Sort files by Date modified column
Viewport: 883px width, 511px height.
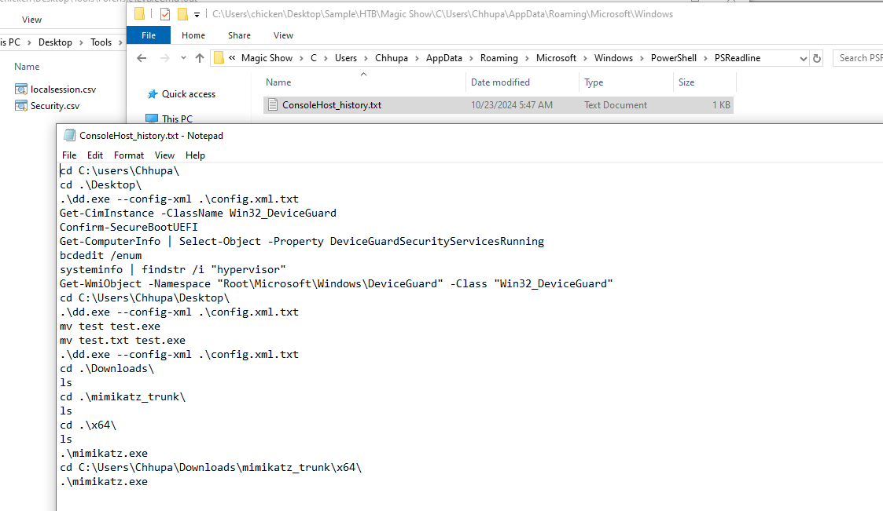500,82
